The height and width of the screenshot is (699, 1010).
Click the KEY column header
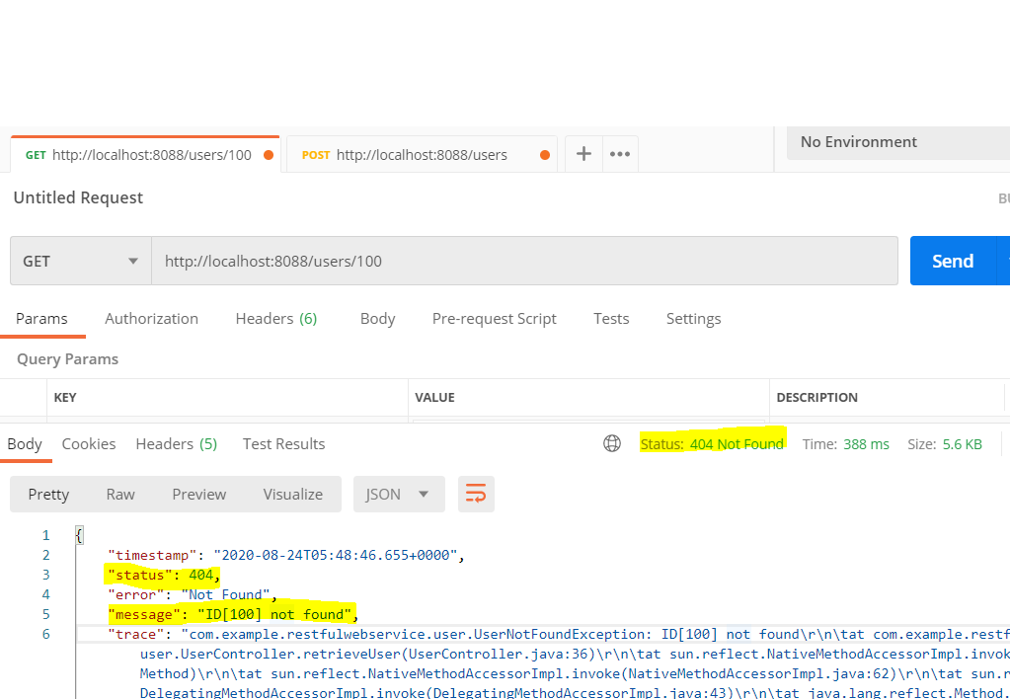[x=66, y=398]
